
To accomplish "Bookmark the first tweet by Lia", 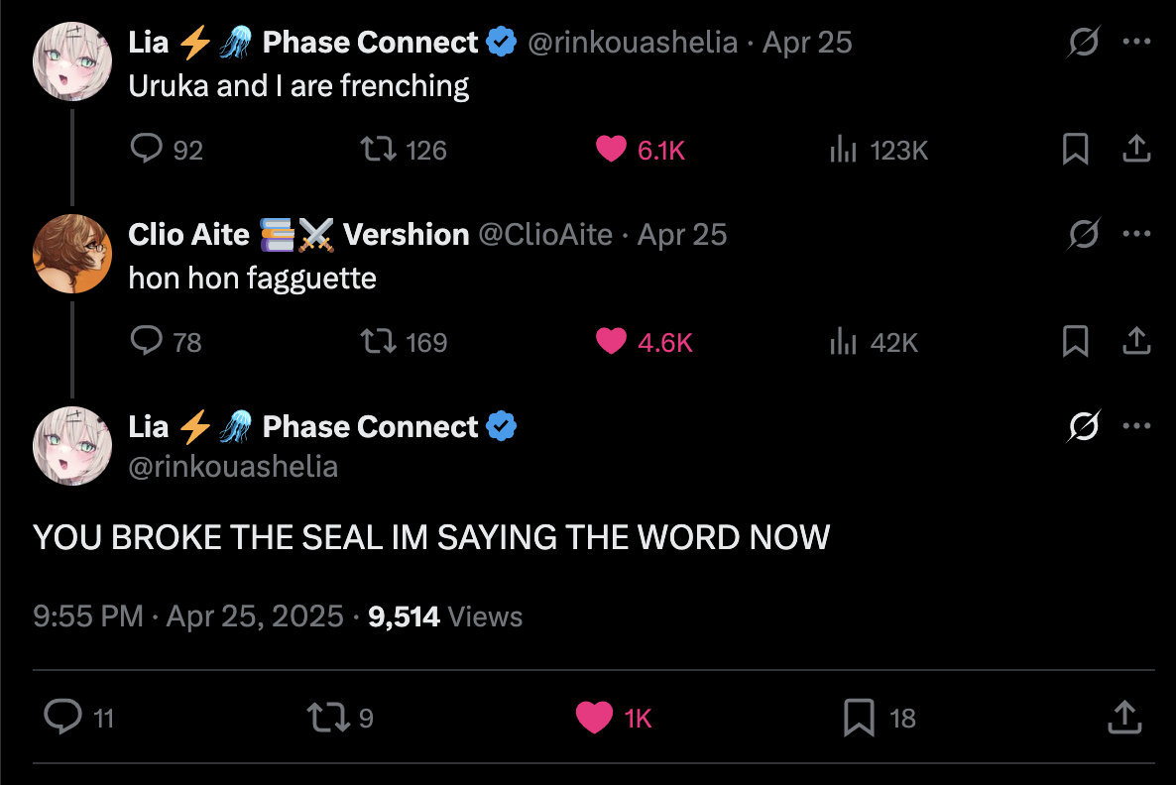I will click(x=1075, y=150).
